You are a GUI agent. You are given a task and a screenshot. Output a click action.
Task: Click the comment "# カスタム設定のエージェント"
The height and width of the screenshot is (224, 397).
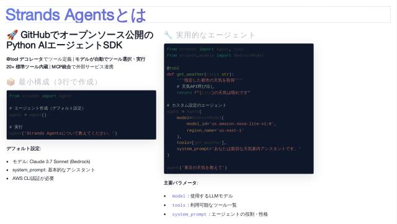196,105
